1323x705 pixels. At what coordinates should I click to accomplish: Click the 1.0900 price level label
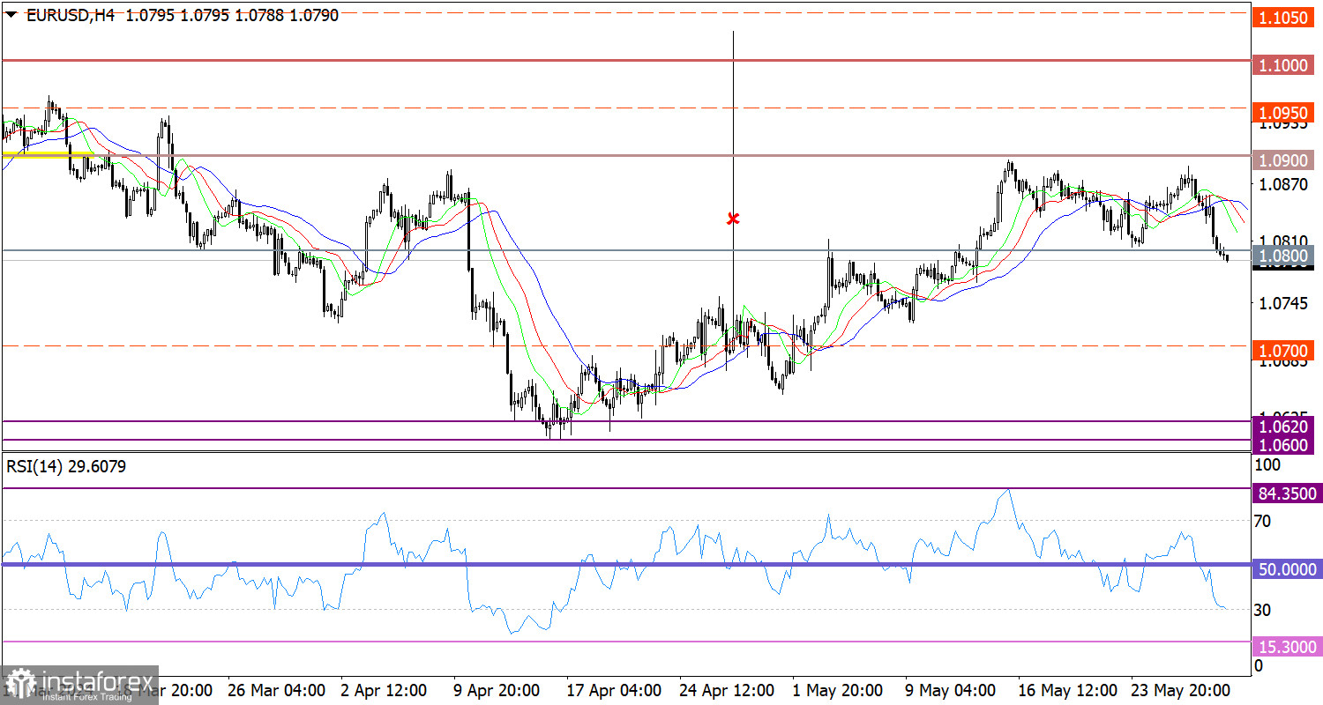(1285, 161)
